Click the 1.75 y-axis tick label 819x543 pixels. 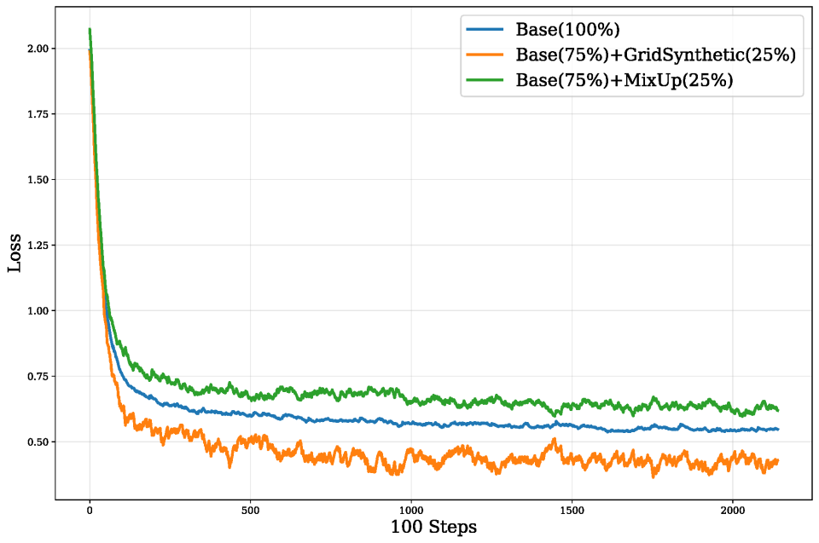[x=38, y=114]
